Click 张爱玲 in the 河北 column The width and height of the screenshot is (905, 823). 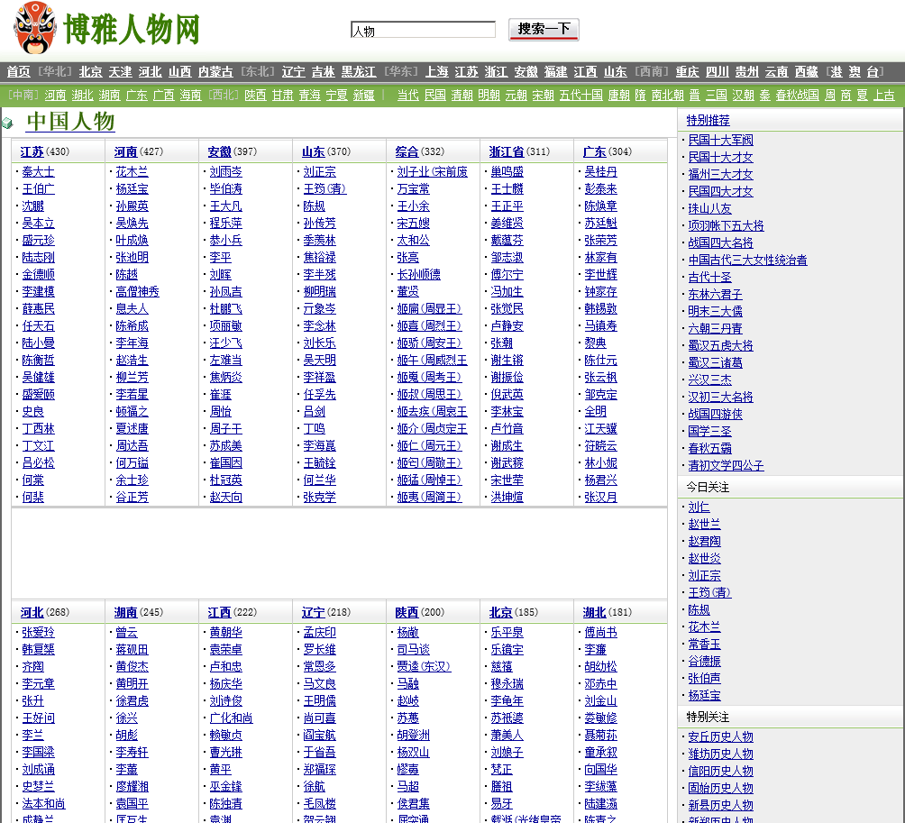coord(38,633)
